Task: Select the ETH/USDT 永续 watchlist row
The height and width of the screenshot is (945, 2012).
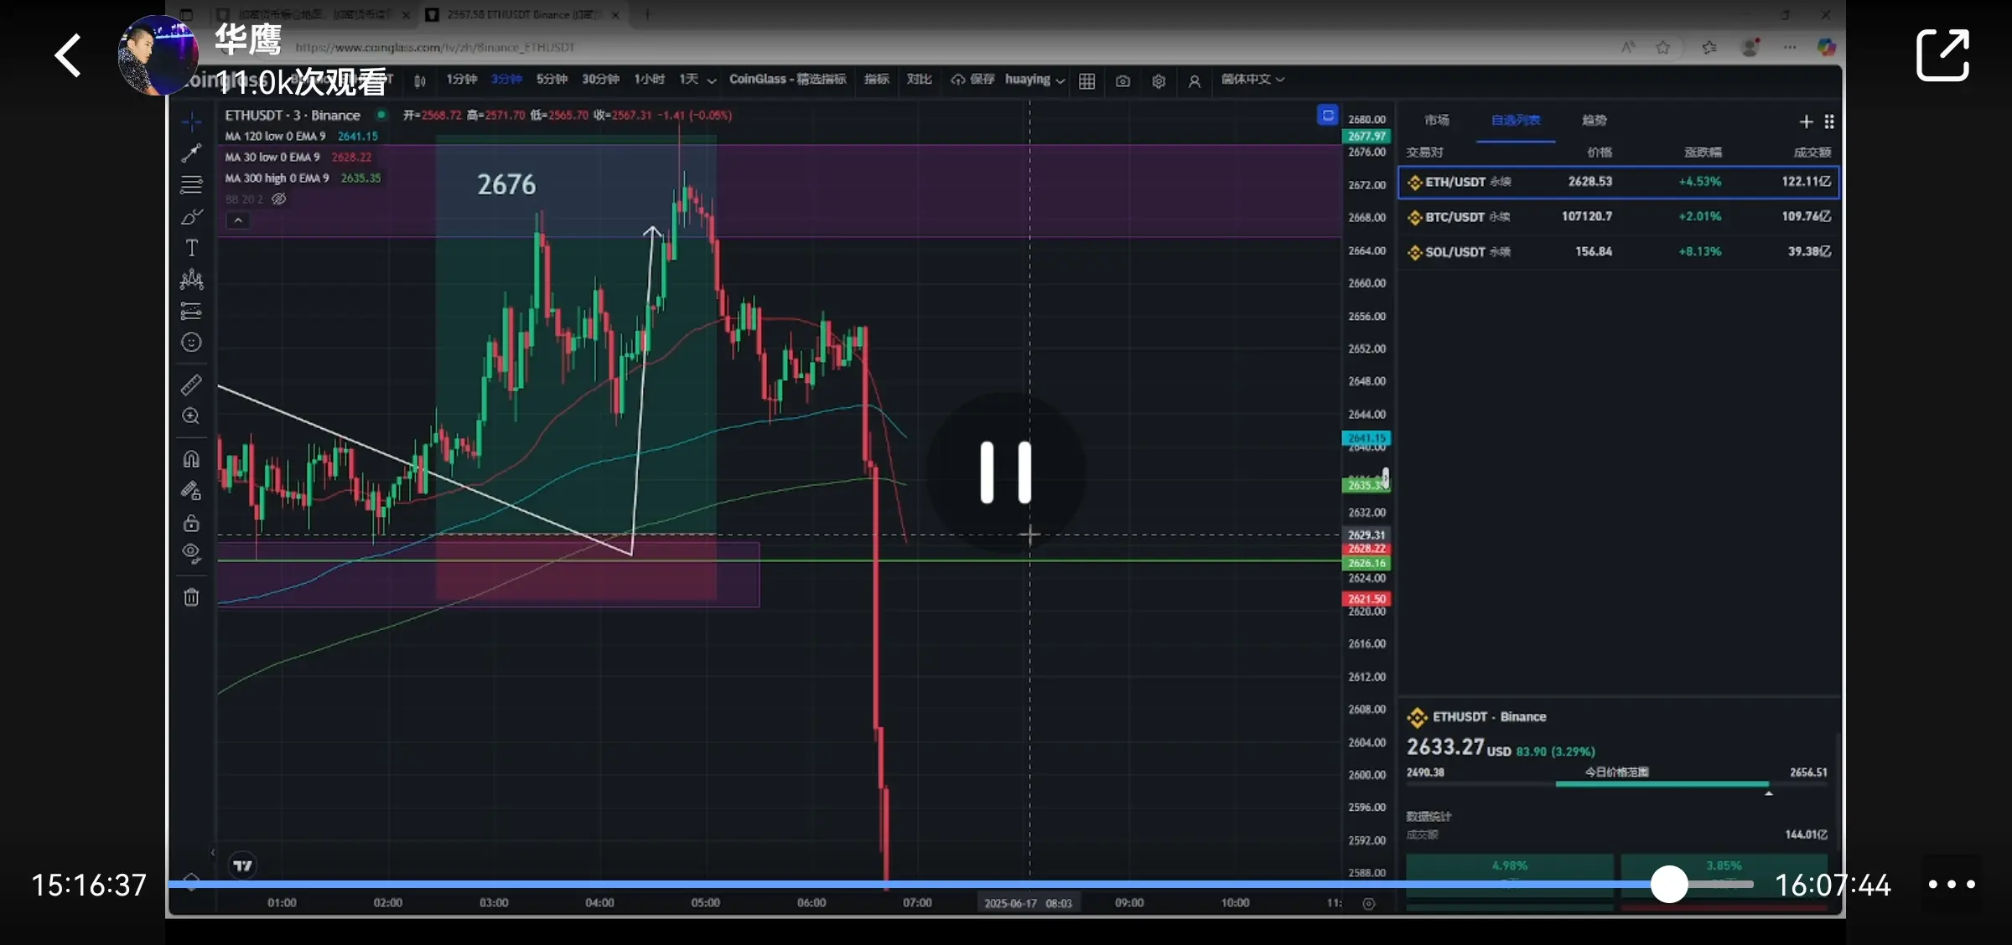Action: (x=1619, y=182)
